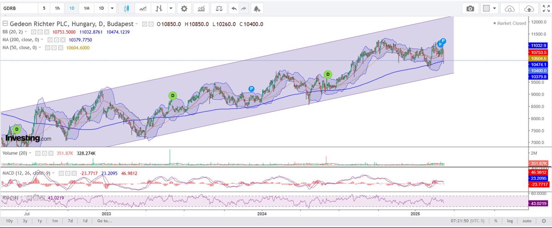
Task: Remove the Volume (20) indicator
Action: (51, 153)
